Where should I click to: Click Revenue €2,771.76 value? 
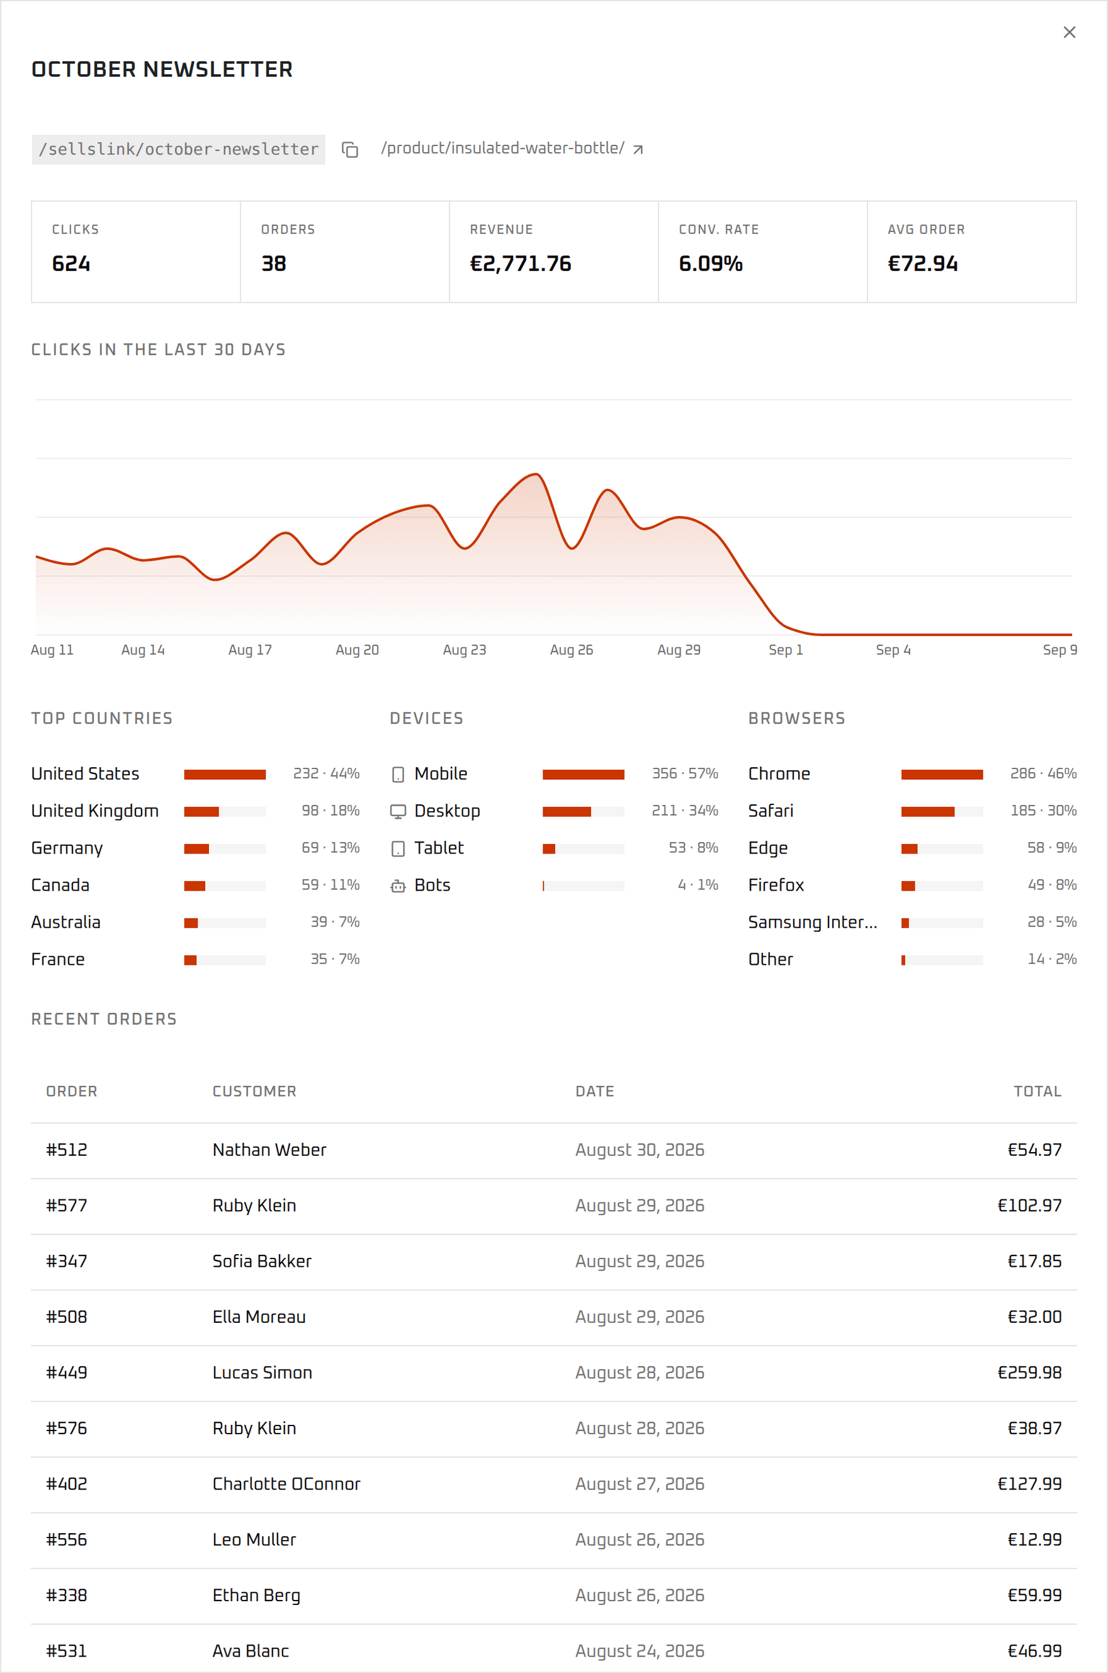tap(521, 265)
